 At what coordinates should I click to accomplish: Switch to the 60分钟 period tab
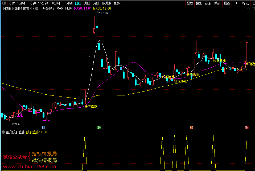[68, 3]
